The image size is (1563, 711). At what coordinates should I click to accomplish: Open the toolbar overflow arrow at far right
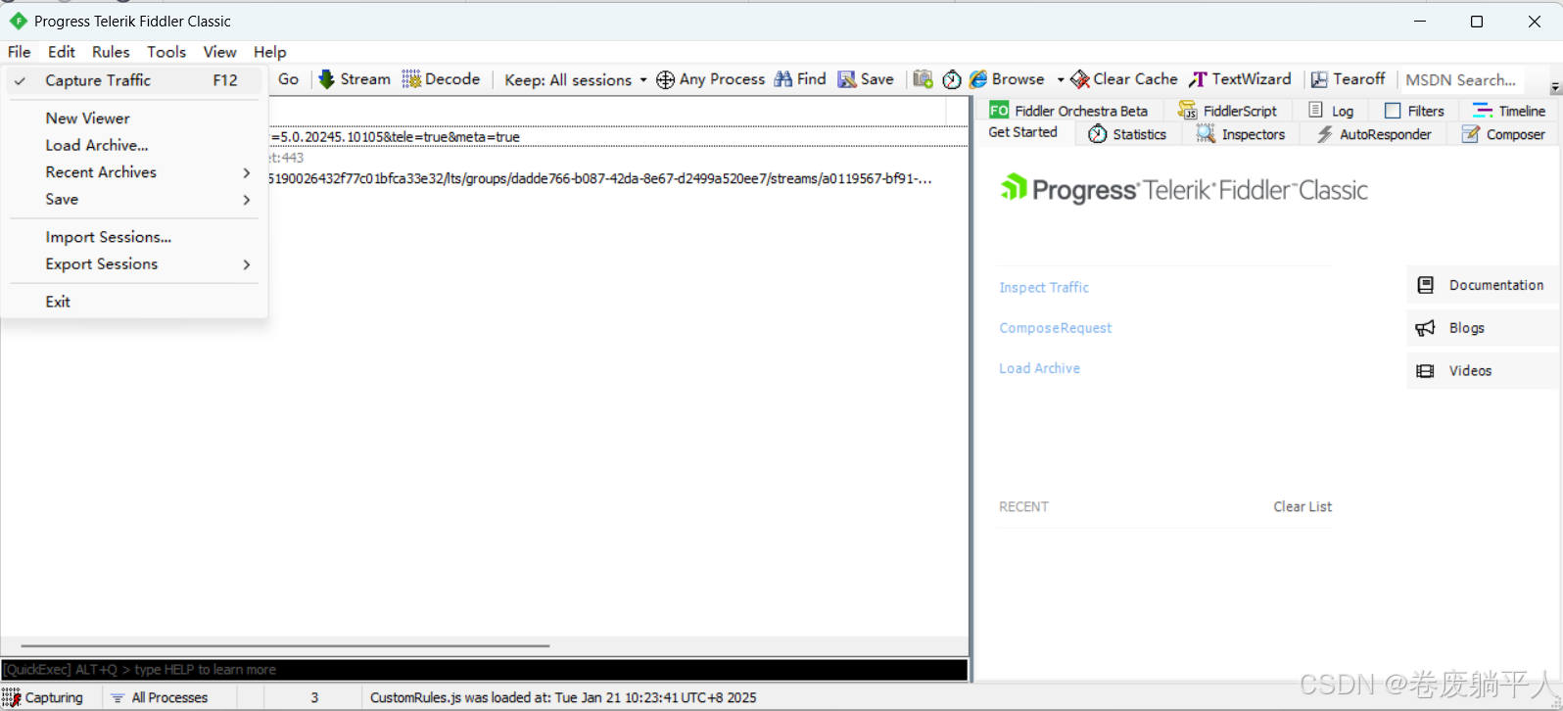(1555, 88)
